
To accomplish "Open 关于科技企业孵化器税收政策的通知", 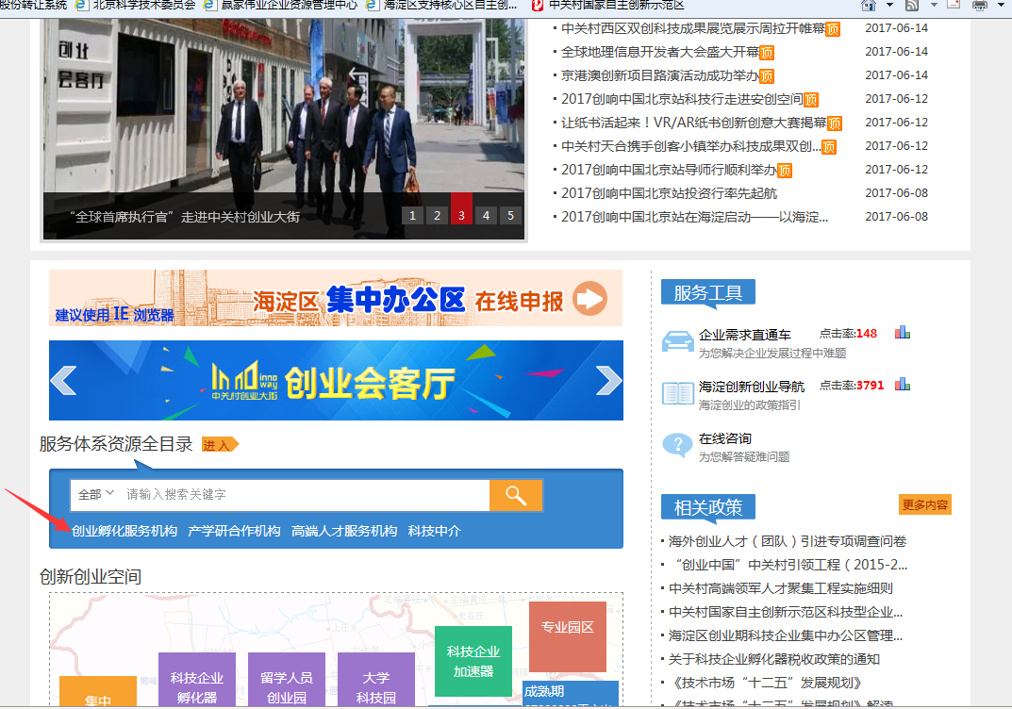I will click(x=773, y=659).
